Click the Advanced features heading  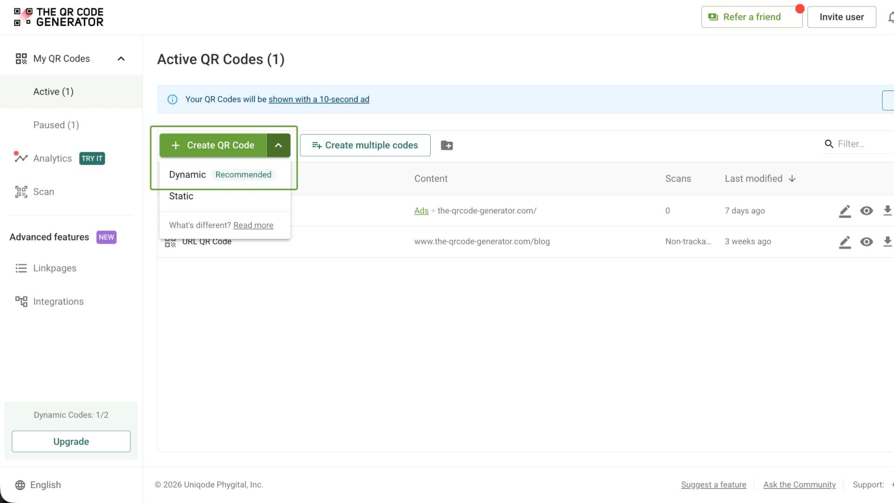click(49, 237)
